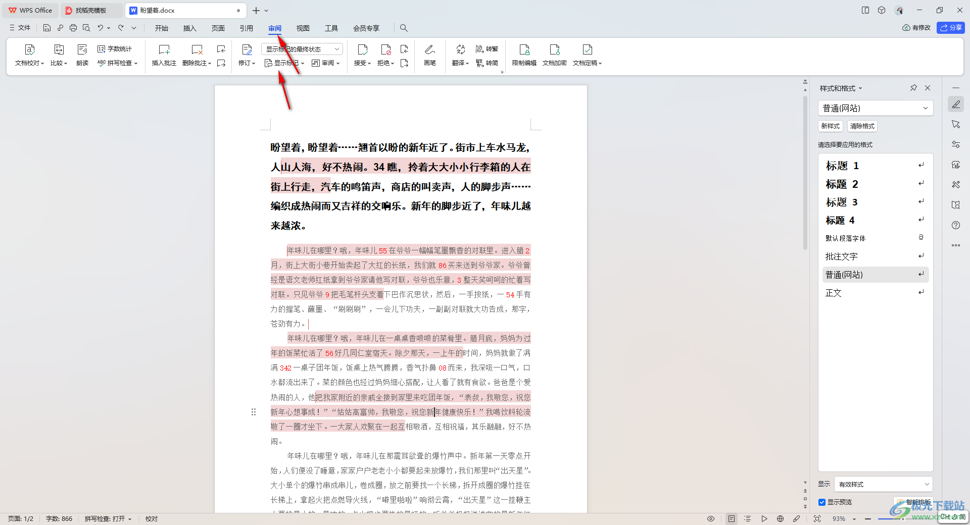The width and height of the screenshot is (970, 525).
Task: Open the 有效样式 display dropdown
Action: tap(883, 484)
